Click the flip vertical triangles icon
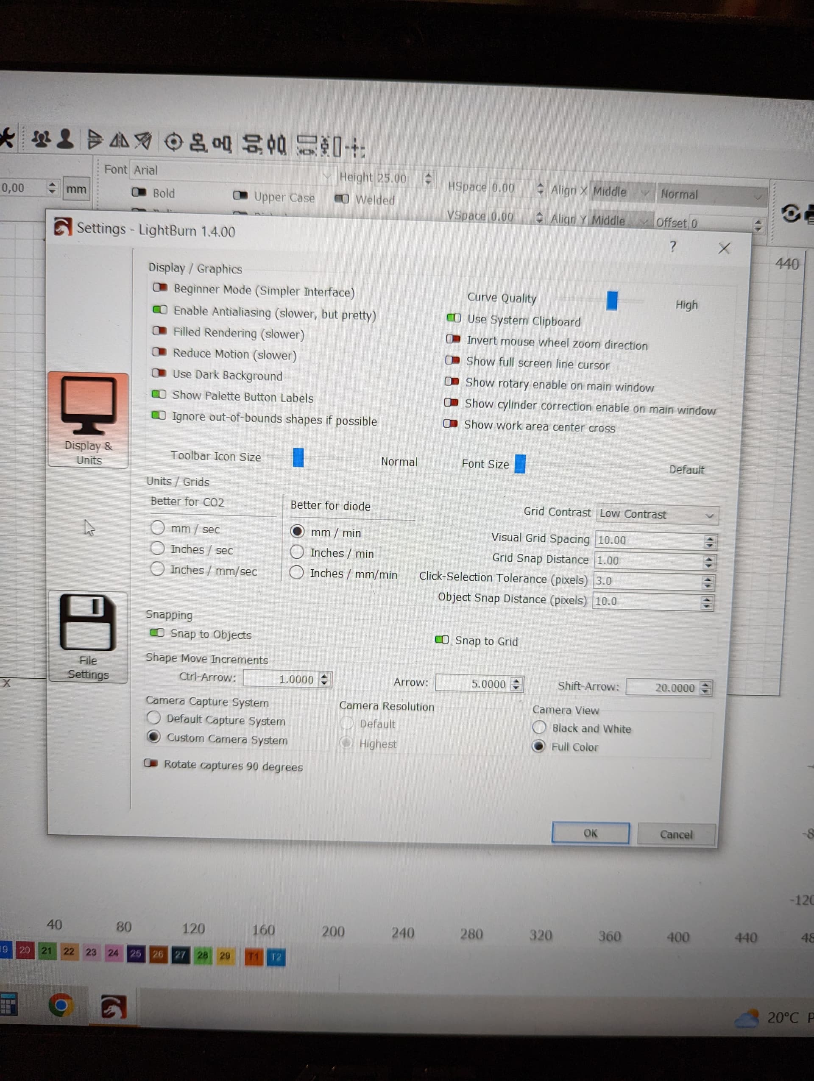The width and height of the screenshot is (814, 1081). 94,140
